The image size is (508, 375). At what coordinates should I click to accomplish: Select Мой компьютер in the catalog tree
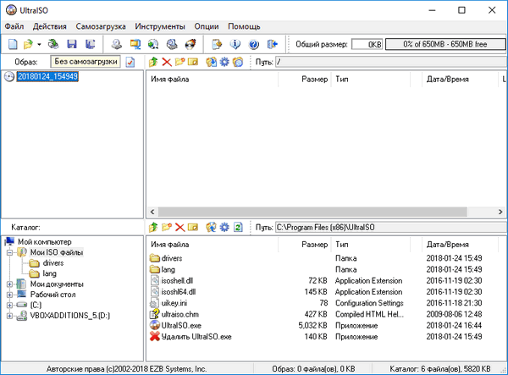pos(44,242)
